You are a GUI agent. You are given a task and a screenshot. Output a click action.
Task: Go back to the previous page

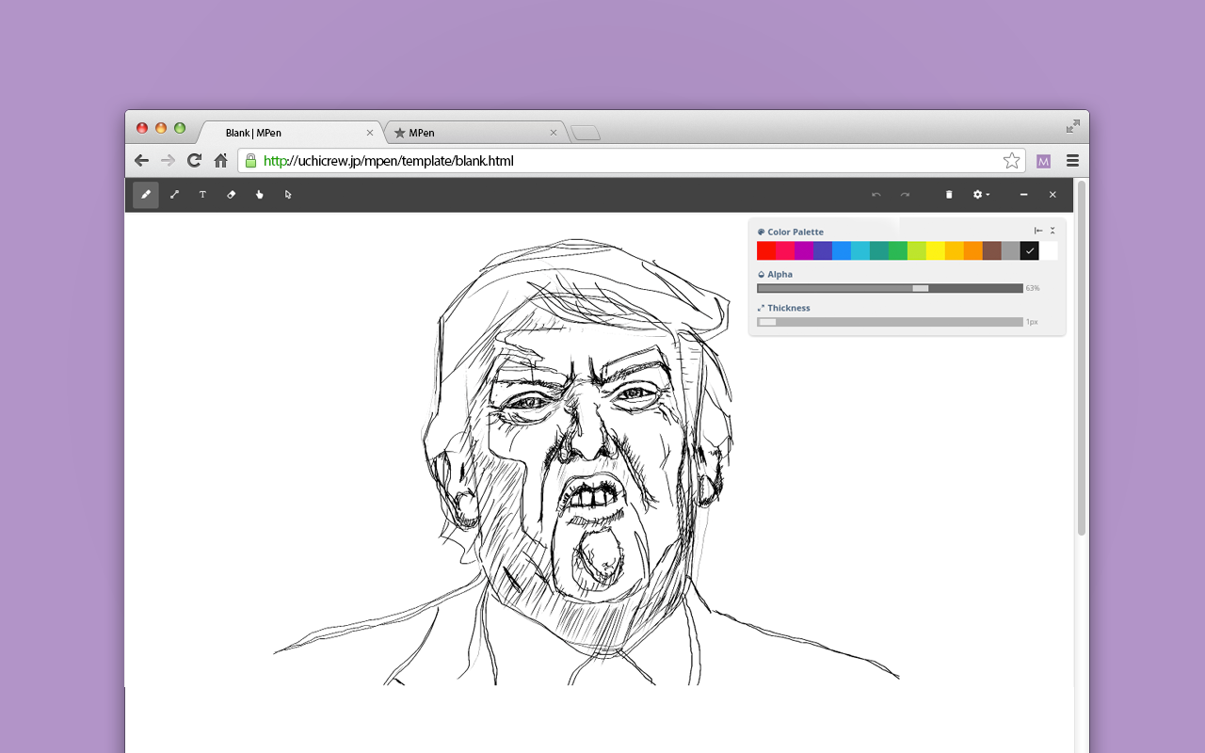(142, 161)
